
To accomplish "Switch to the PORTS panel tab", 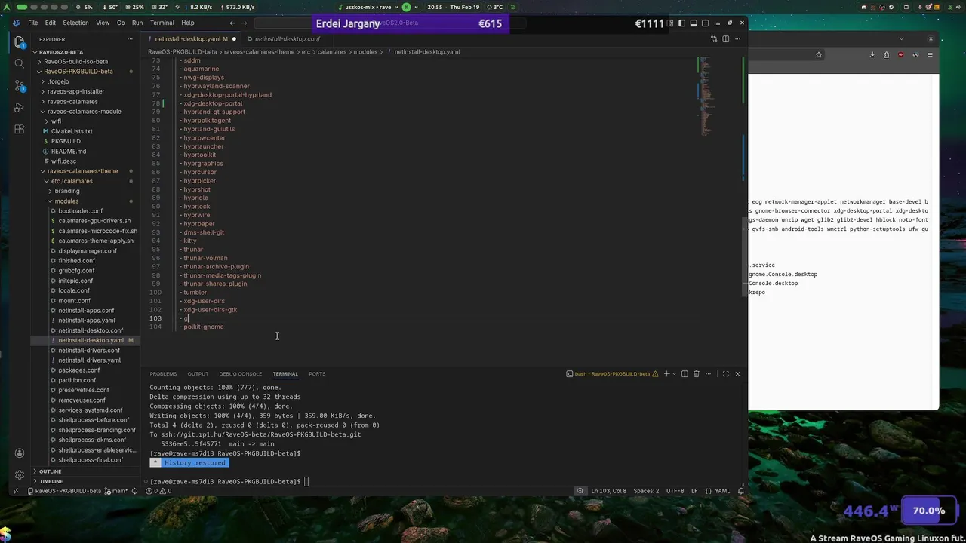I will (x=317, y=374).
